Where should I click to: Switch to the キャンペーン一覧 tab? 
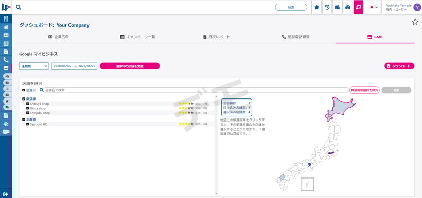tap(137, 37)
